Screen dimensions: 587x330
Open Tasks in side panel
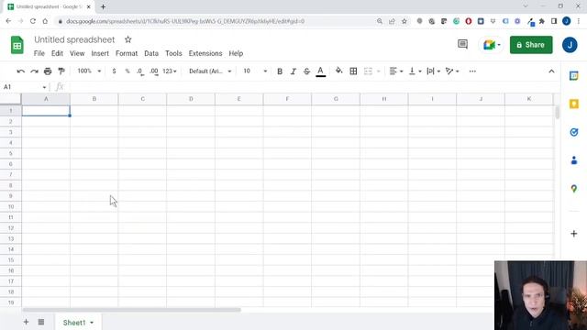point(574,132)
